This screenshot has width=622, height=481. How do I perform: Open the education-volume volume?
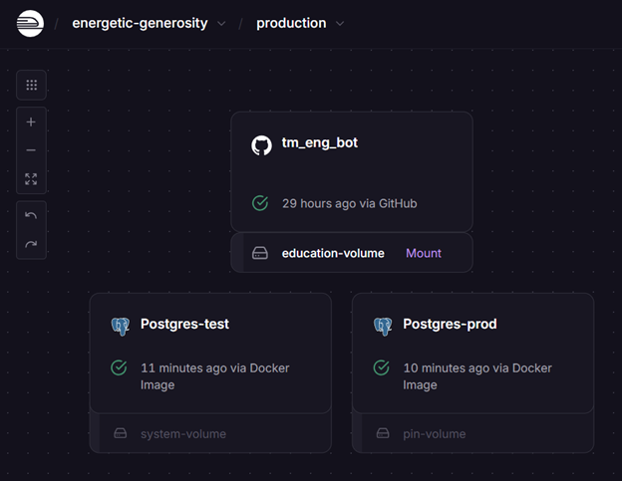[x=332, y=253]
